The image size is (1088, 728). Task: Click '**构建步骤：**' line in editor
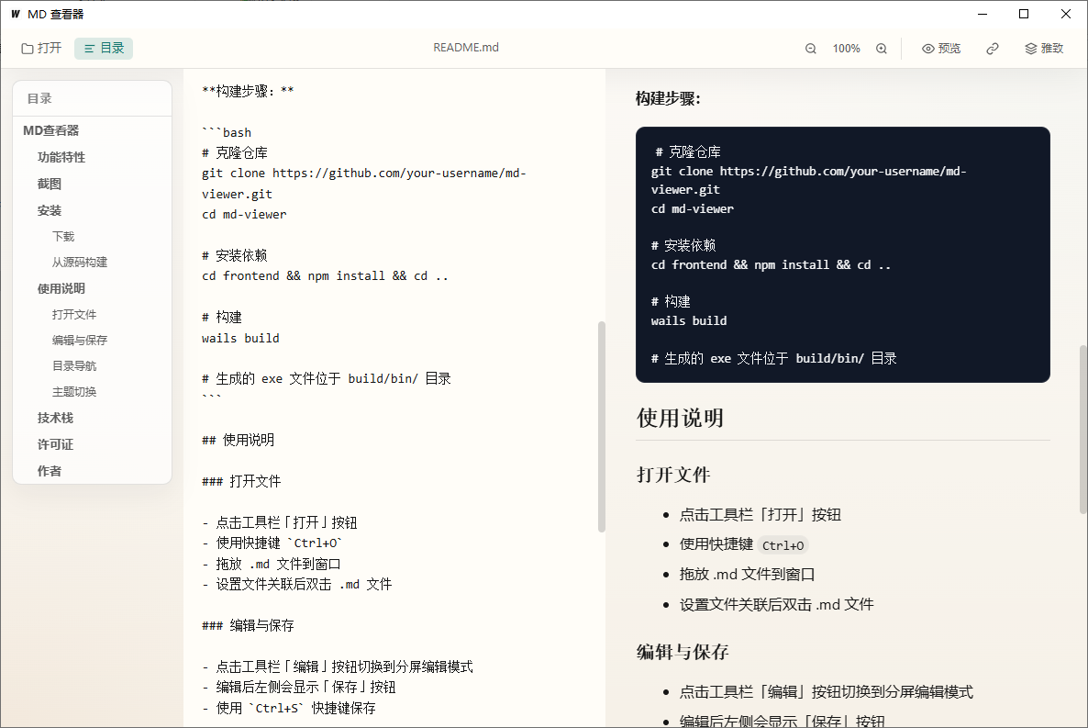pyautogui.click(x=248, y=91)
